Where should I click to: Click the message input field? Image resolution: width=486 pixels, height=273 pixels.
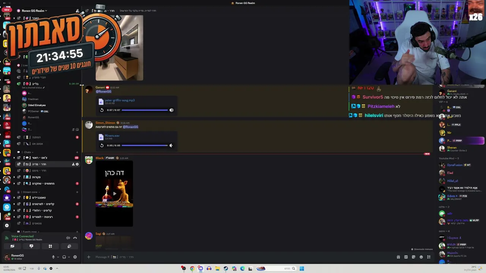243,257
